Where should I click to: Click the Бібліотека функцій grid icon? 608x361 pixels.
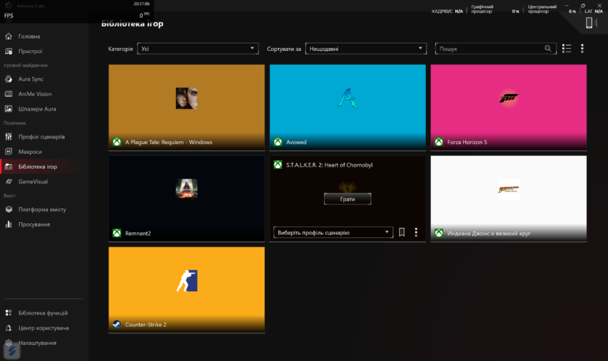point(9,313)
